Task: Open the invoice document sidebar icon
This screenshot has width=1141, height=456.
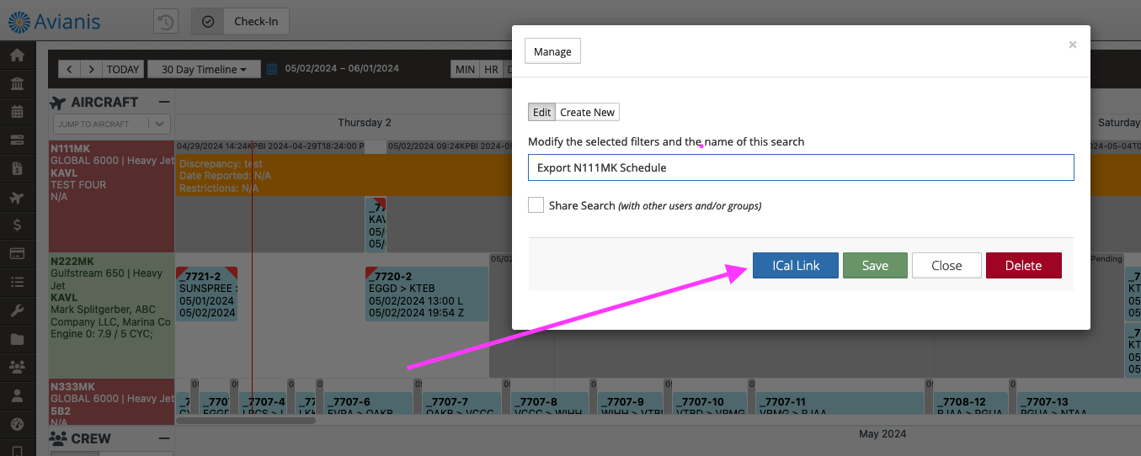Action: click(x=17, y=168)
